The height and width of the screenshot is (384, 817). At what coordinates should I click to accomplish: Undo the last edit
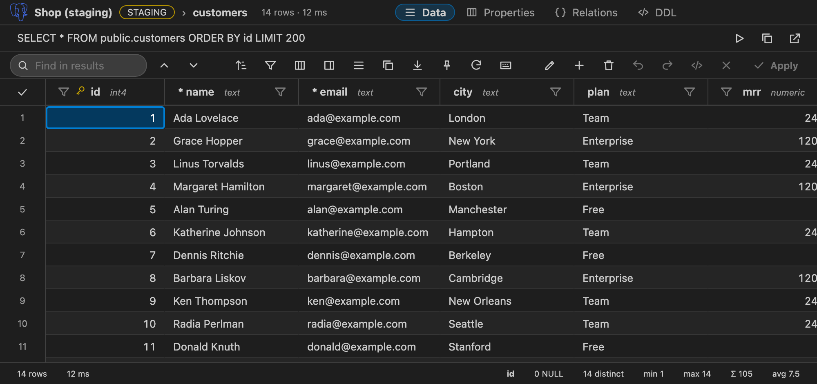[638, 65]
